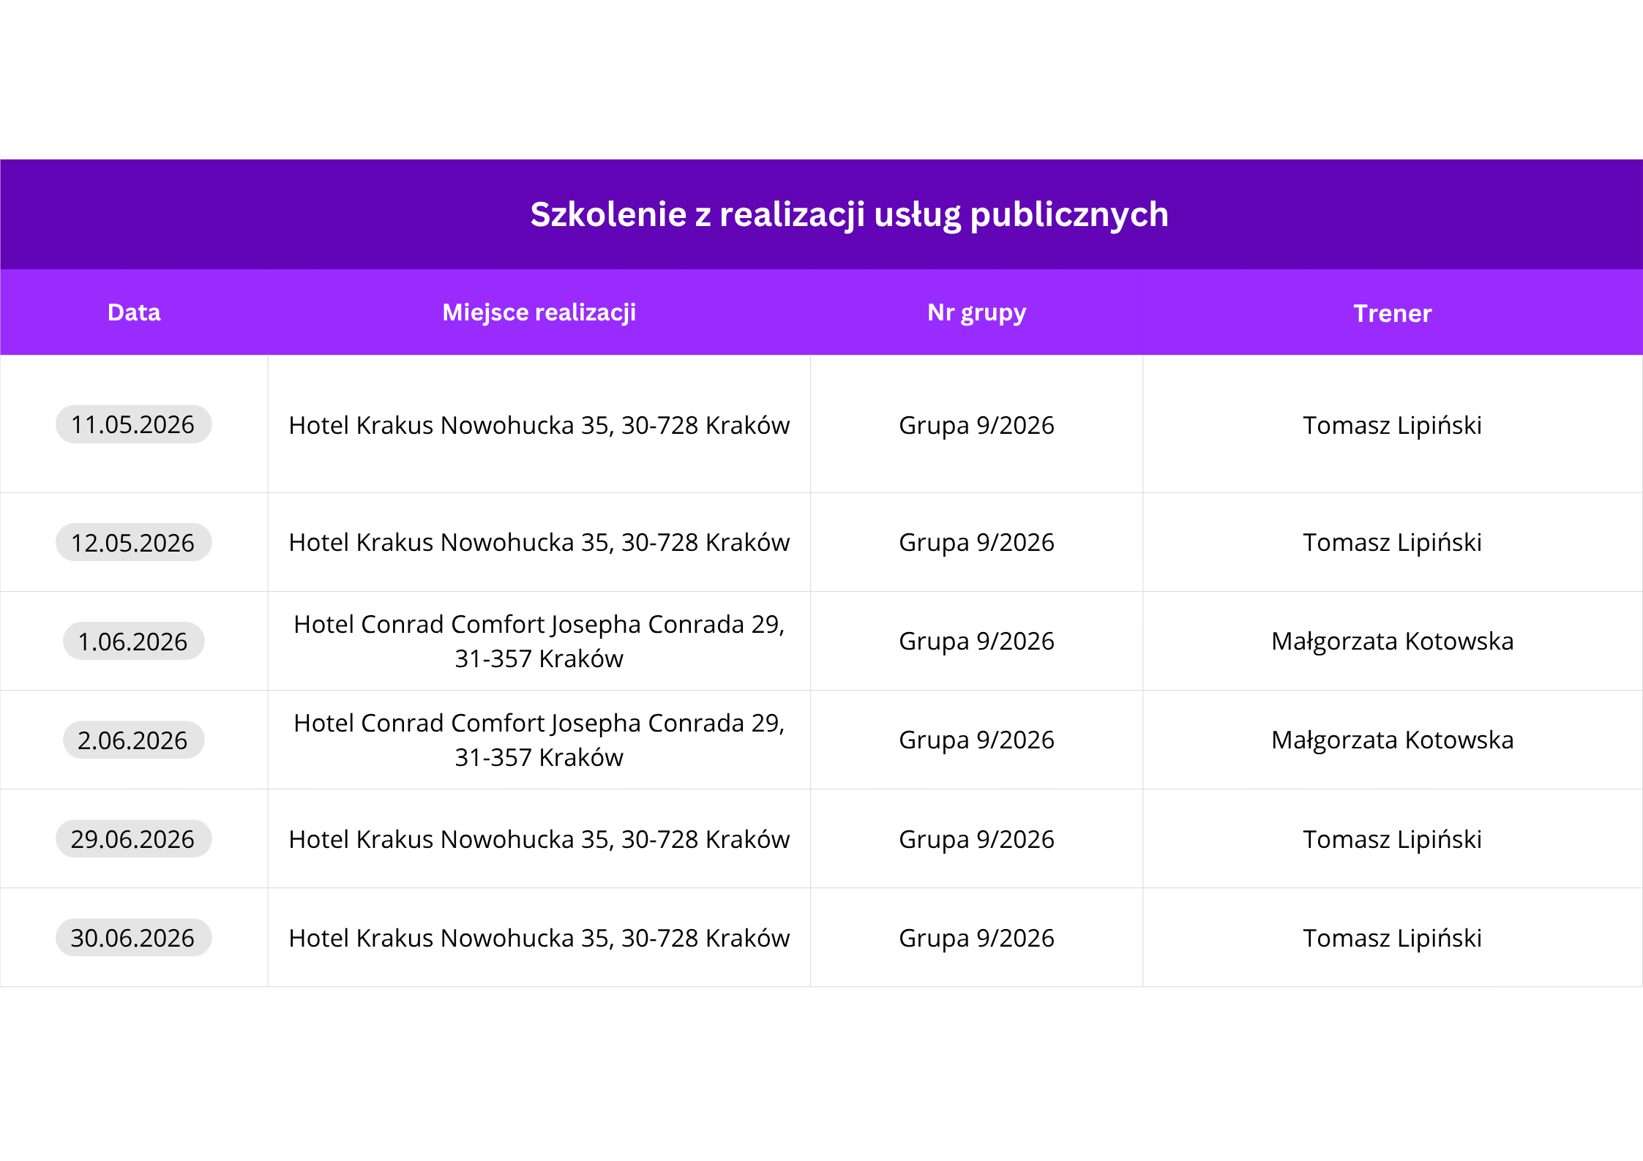Click the title "Szkolenie z realizacji usług publicznych"

coord(849,214)
